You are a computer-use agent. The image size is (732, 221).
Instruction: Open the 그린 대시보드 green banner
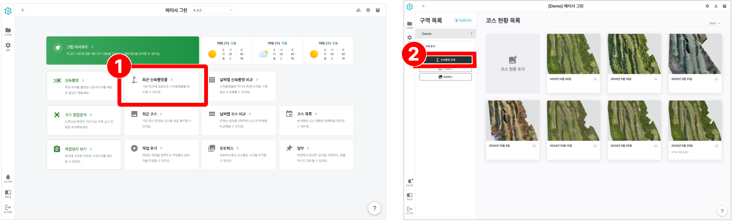pos(123,50)
